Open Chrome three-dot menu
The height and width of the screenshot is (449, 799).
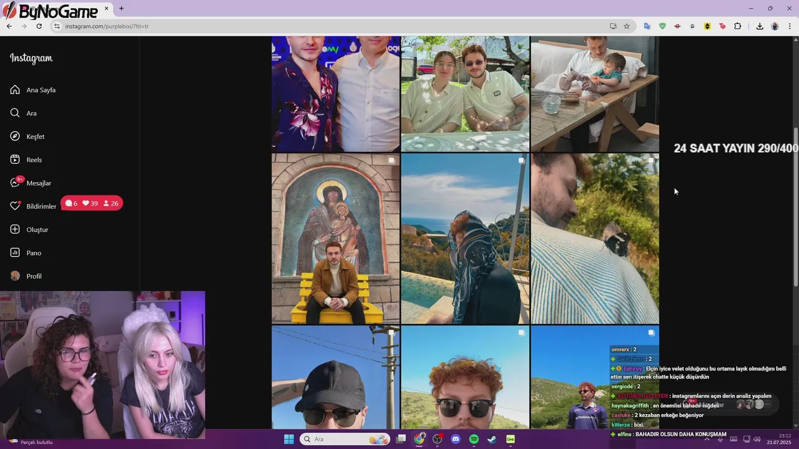[790, 26]
